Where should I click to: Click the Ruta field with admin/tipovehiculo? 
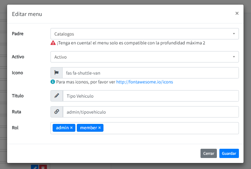tap(150, 112)
